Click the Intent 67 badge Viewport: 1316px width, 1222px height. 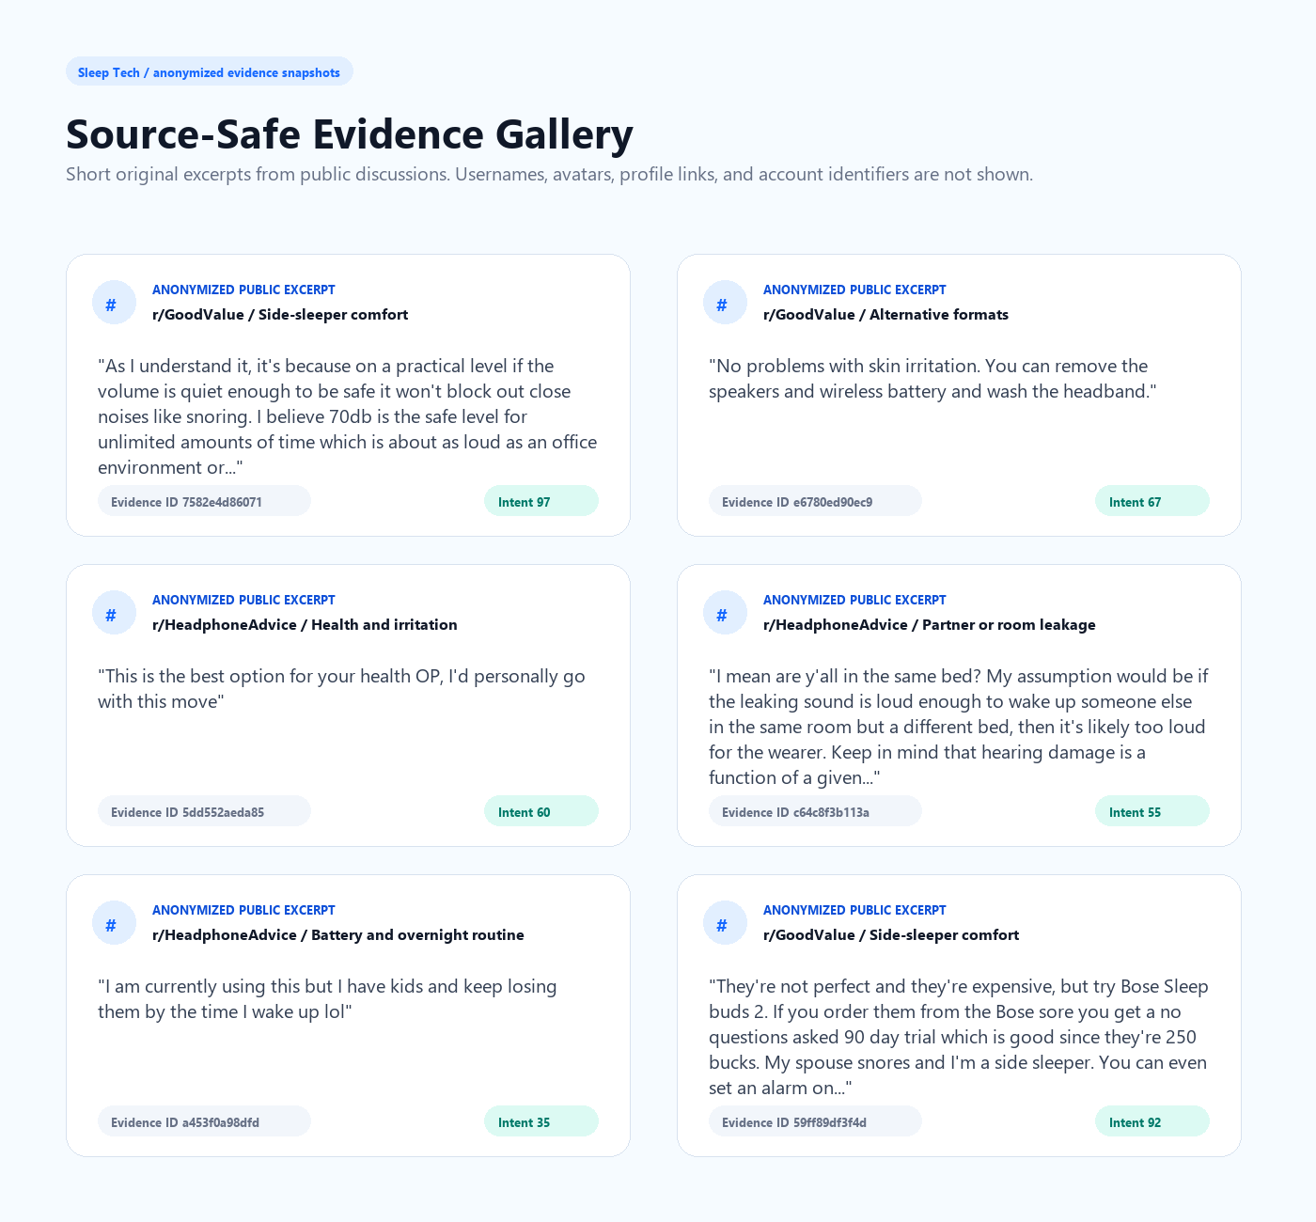point(1152,501)
